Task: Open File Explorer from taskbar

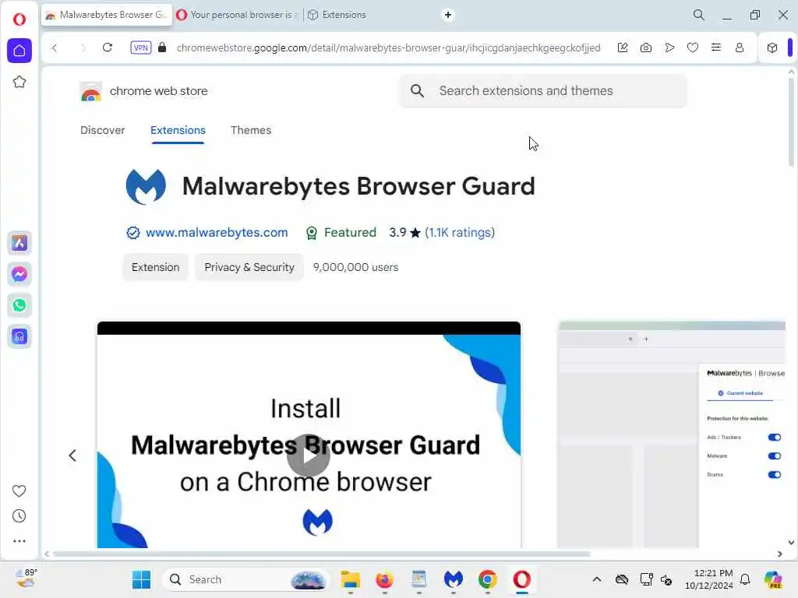Action: pyautogui.click(x=350, y=579)
